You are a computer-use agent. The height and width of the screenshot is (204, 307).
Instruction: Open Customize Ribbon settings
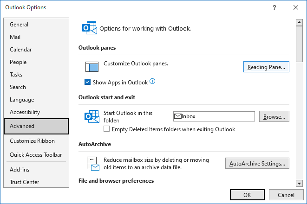(x=36, y=141)
